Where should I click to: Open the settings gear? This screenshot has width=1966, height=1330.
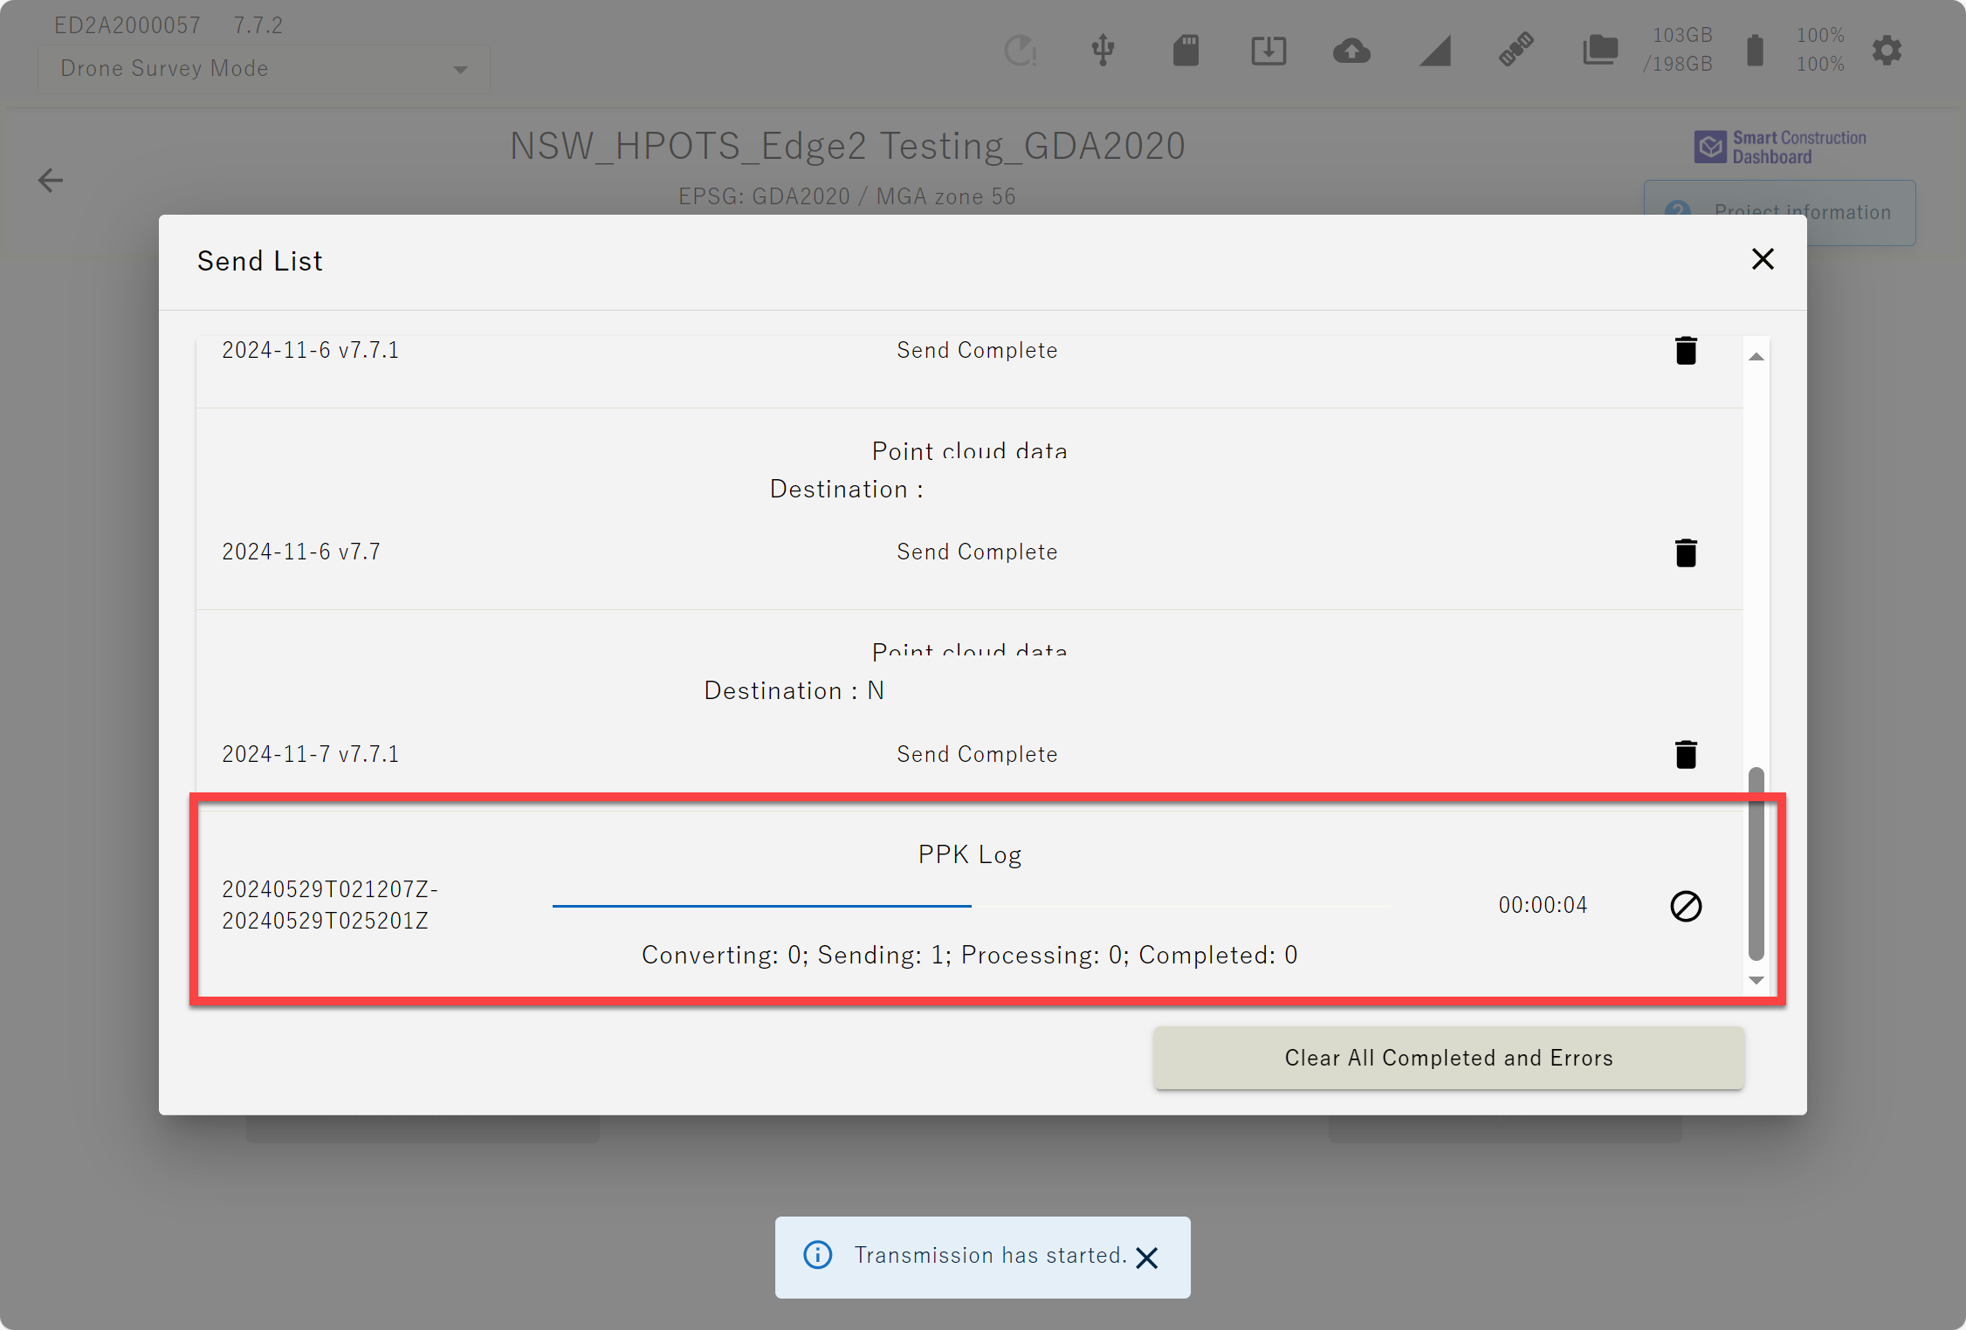[x=1887, y=50]
